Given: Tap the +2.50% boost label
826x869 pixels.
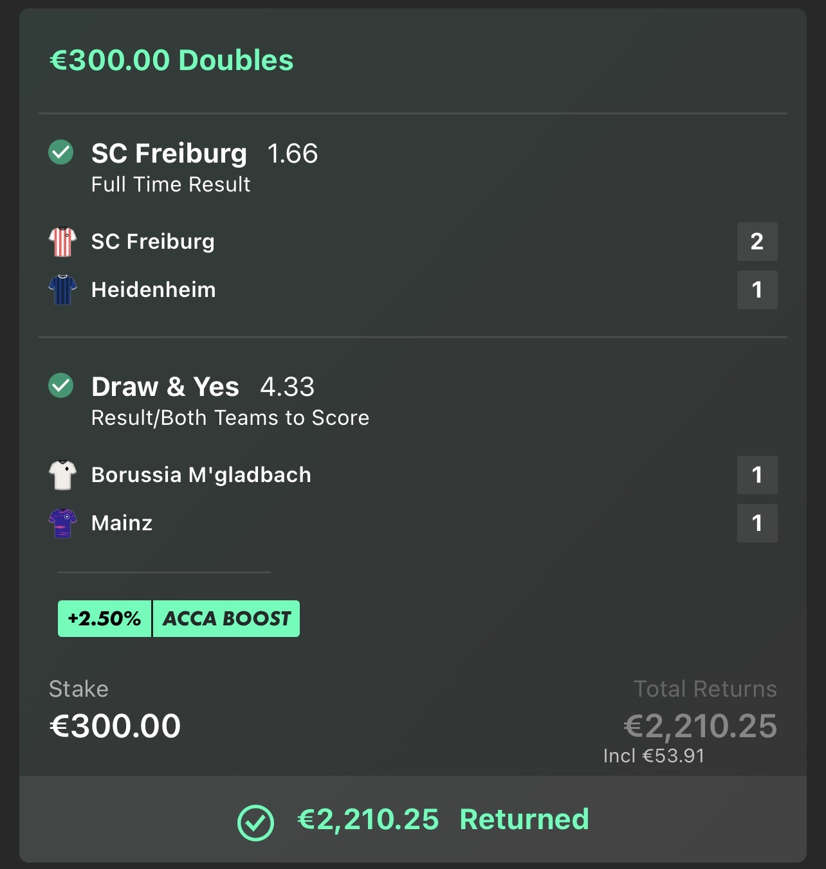Looking at the screenshot, I should [x=104, y=618].
